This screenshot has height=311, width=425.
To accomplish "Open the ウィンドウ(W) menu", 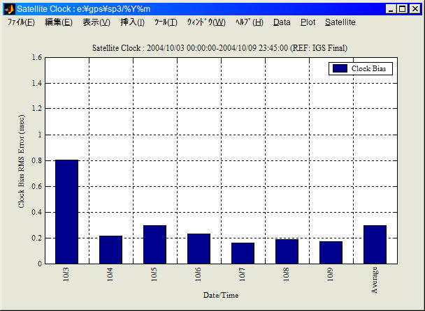I will (206, 22).
